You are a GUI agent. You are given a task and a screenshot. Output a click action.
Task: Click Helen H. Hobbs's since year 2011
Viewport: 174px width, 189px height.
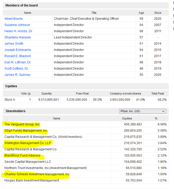(158, 31)
